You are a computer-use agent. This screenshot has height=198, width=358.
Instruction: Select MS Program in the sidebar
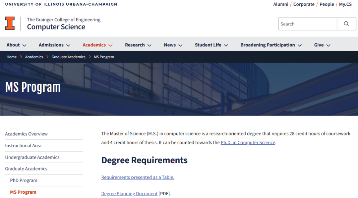[23, 192]
